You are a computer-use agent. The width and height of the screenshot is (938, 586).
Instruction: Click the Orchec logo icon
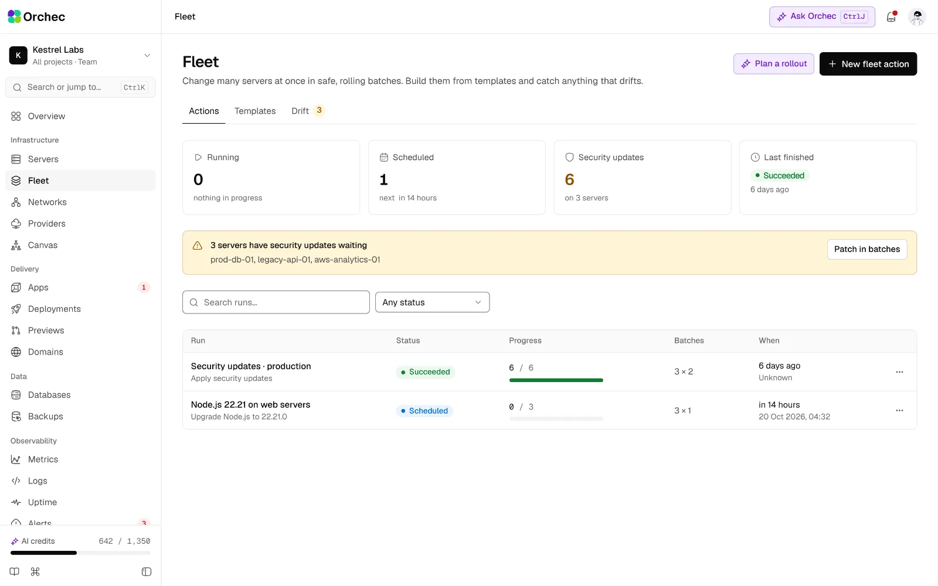point(15,16)
